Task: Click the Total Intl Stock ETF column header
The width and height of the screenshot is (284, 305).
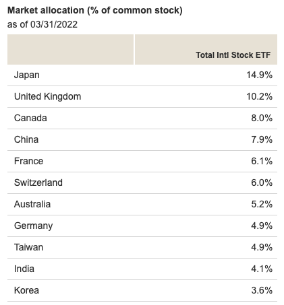Action: [233, 55]
